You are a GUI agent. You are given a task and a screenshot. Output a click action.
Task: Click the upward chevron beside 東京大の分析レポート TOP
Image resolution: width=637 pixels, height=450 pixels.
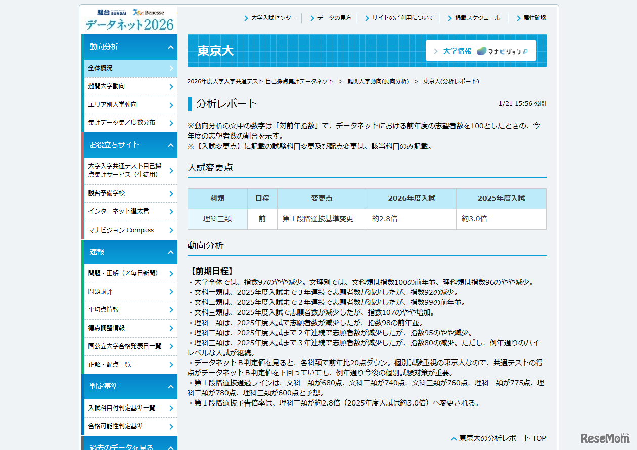453,438
